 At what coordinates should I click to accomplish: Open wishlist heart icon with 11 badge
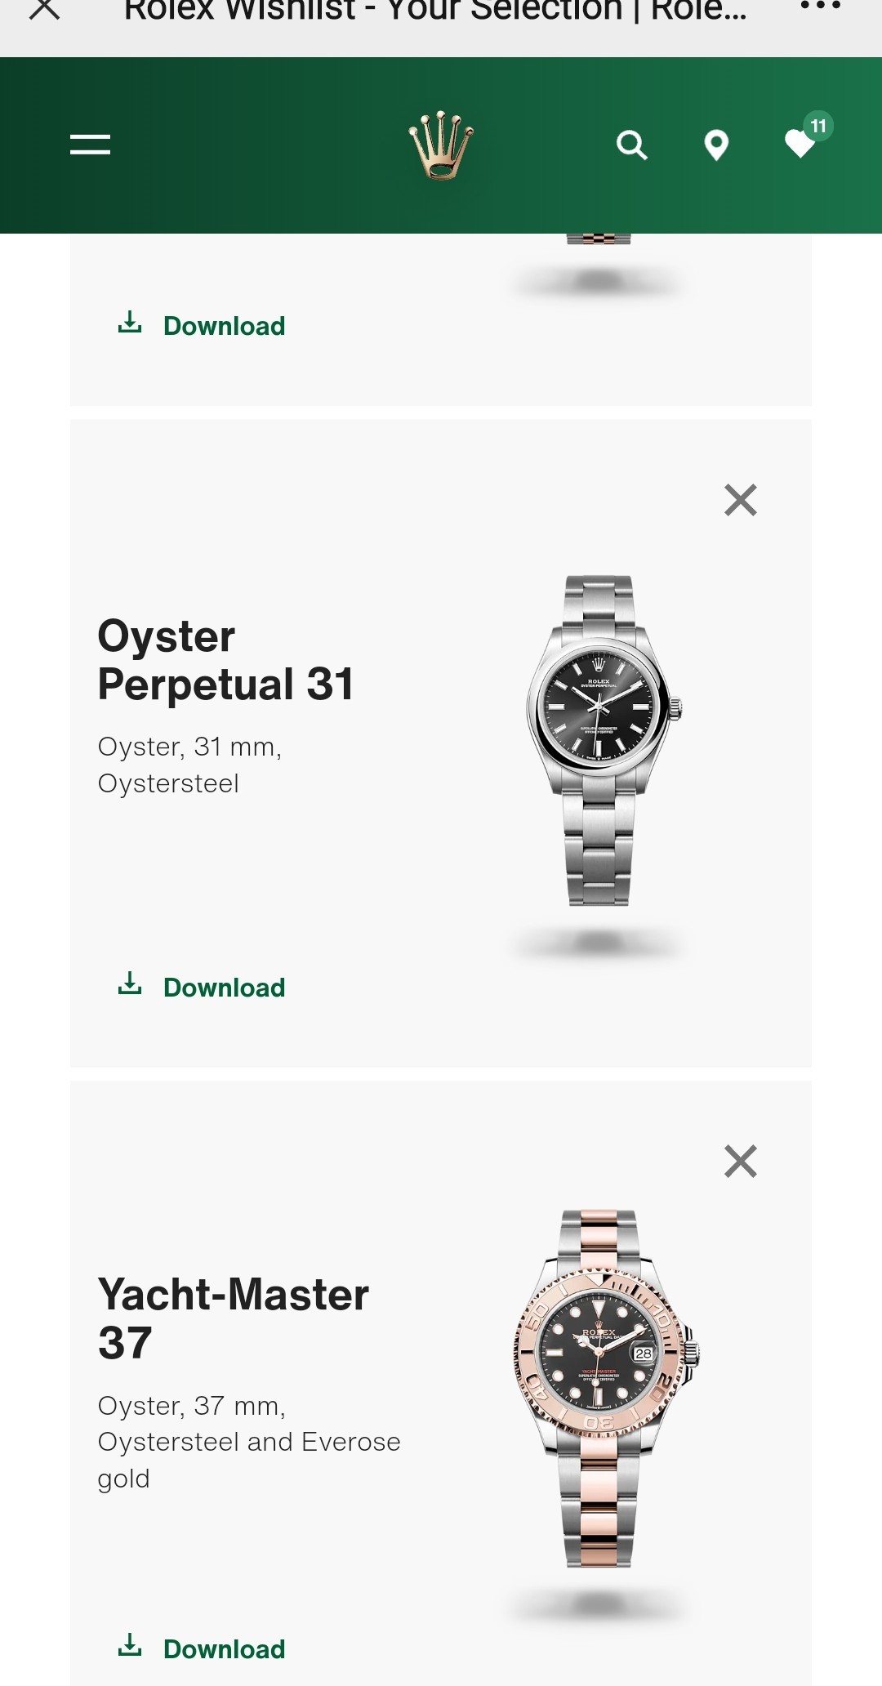[x=806, y=137]
